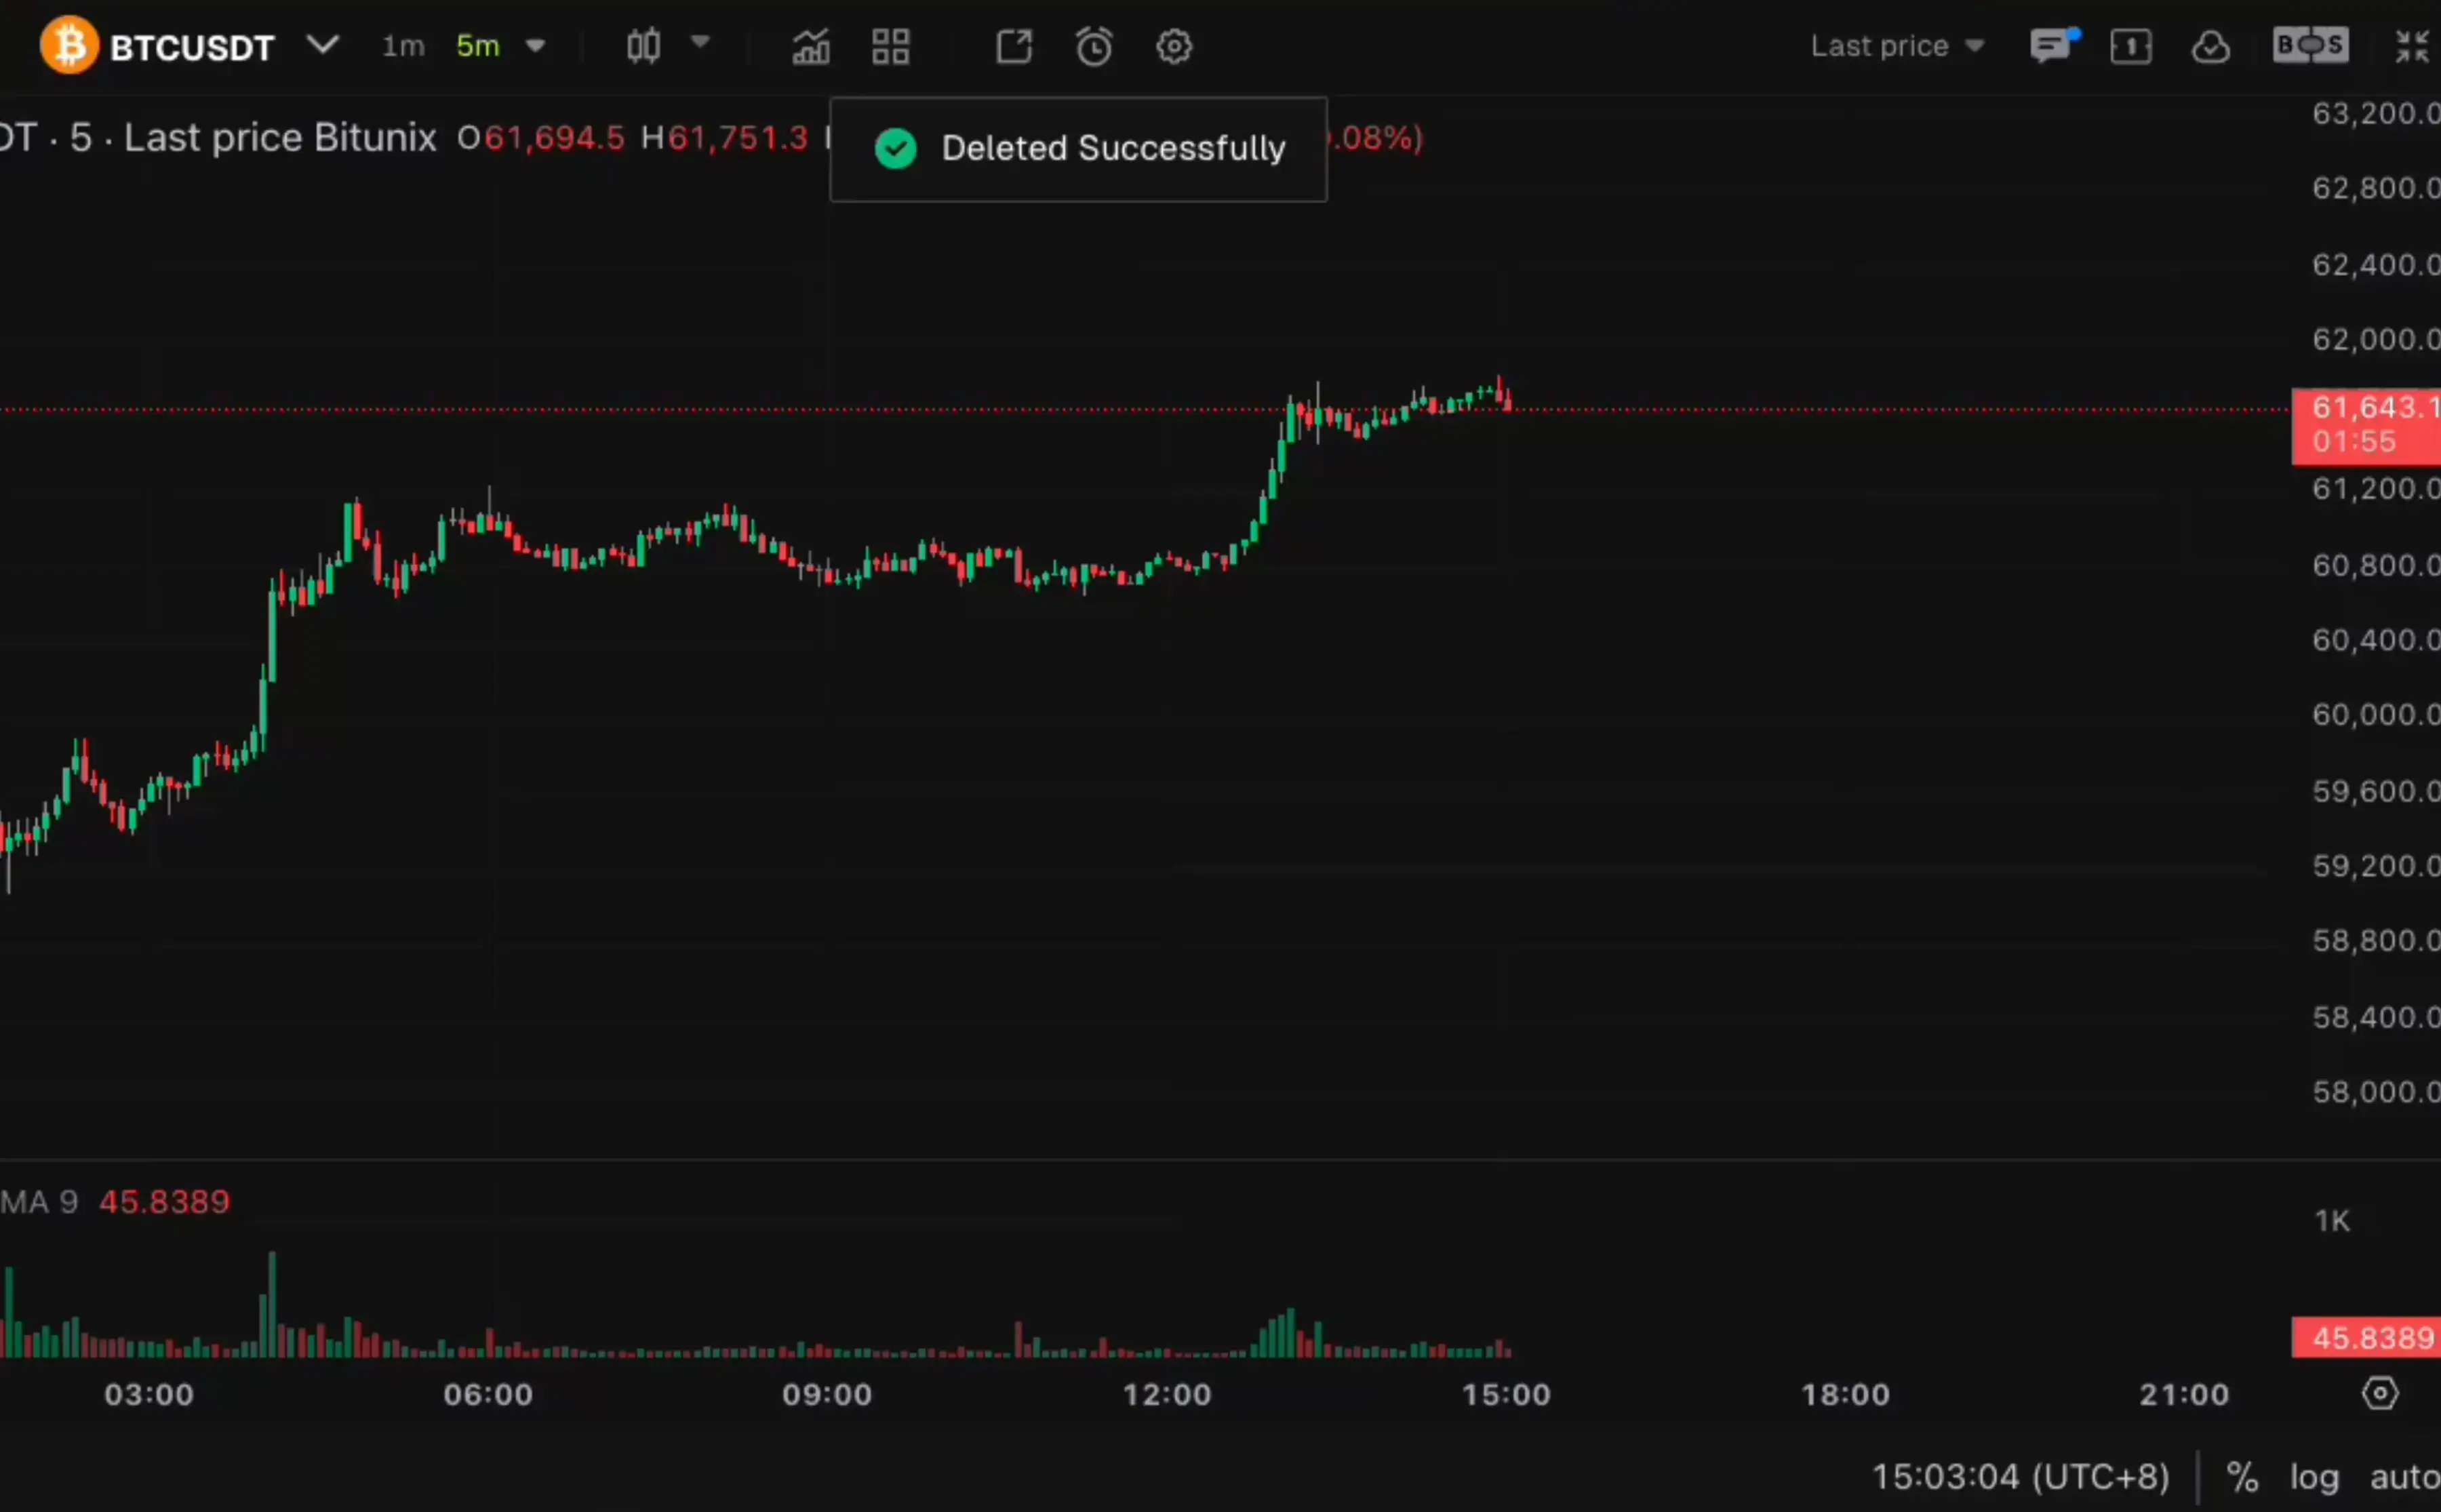Open the indicators chart icon
Viewport: 2441px width, 1512px height.
pos(811,47)
